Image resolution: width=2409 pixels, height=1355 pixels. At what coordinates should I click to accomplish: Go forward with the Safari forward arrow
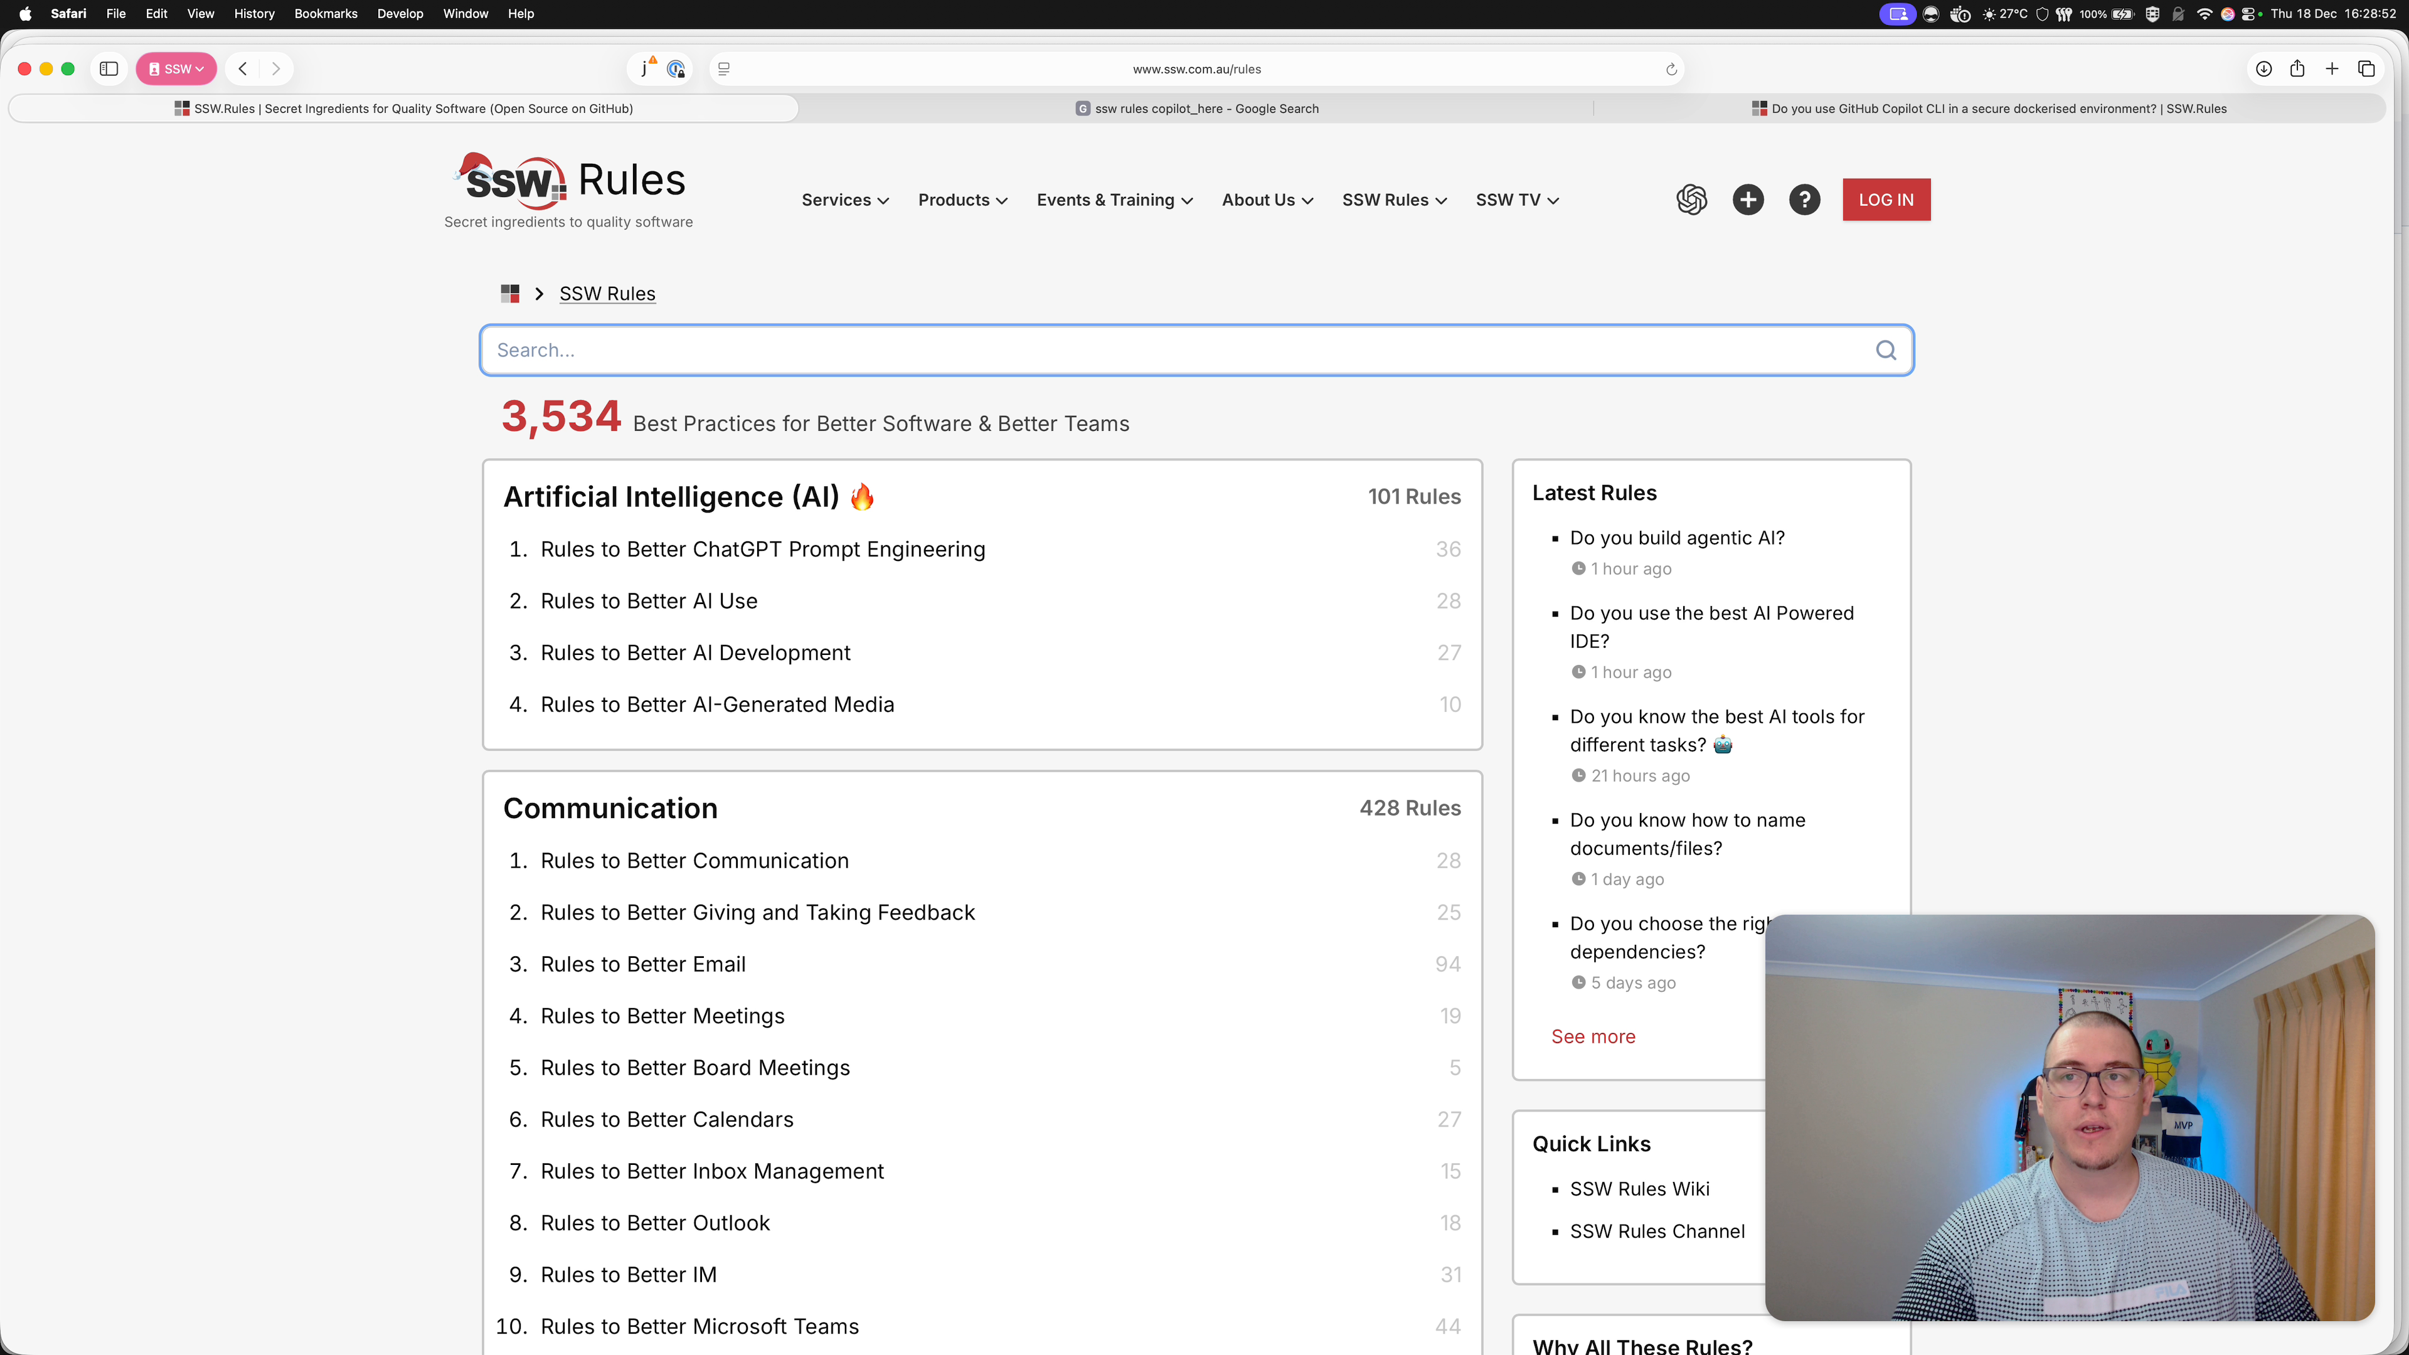click(276, 68)
